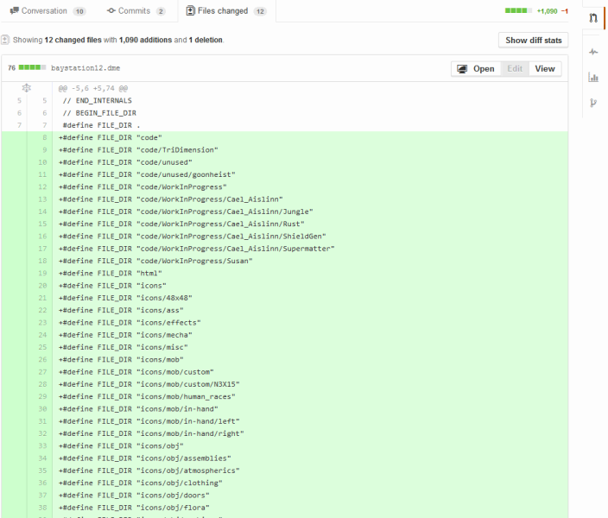The width and height of the screenshot is (608, 518).
Task: Open baystation12.dme in desktop client
Action: [476, 68]
